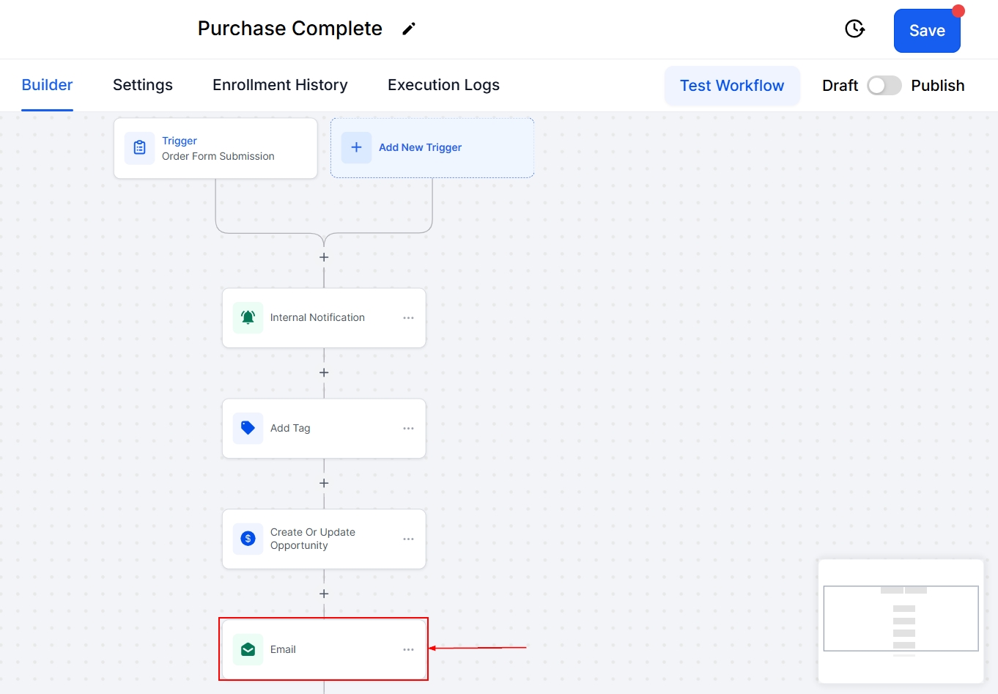This screenshot has width=998, height=694.
Task: Click the plus icon in Add New Trigger
Action: (356, 148)
